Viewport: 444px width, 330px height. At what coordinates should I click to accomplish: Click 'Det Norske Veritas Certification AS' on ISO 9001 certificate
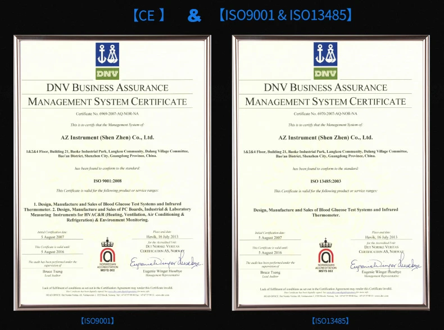point(162,248)
